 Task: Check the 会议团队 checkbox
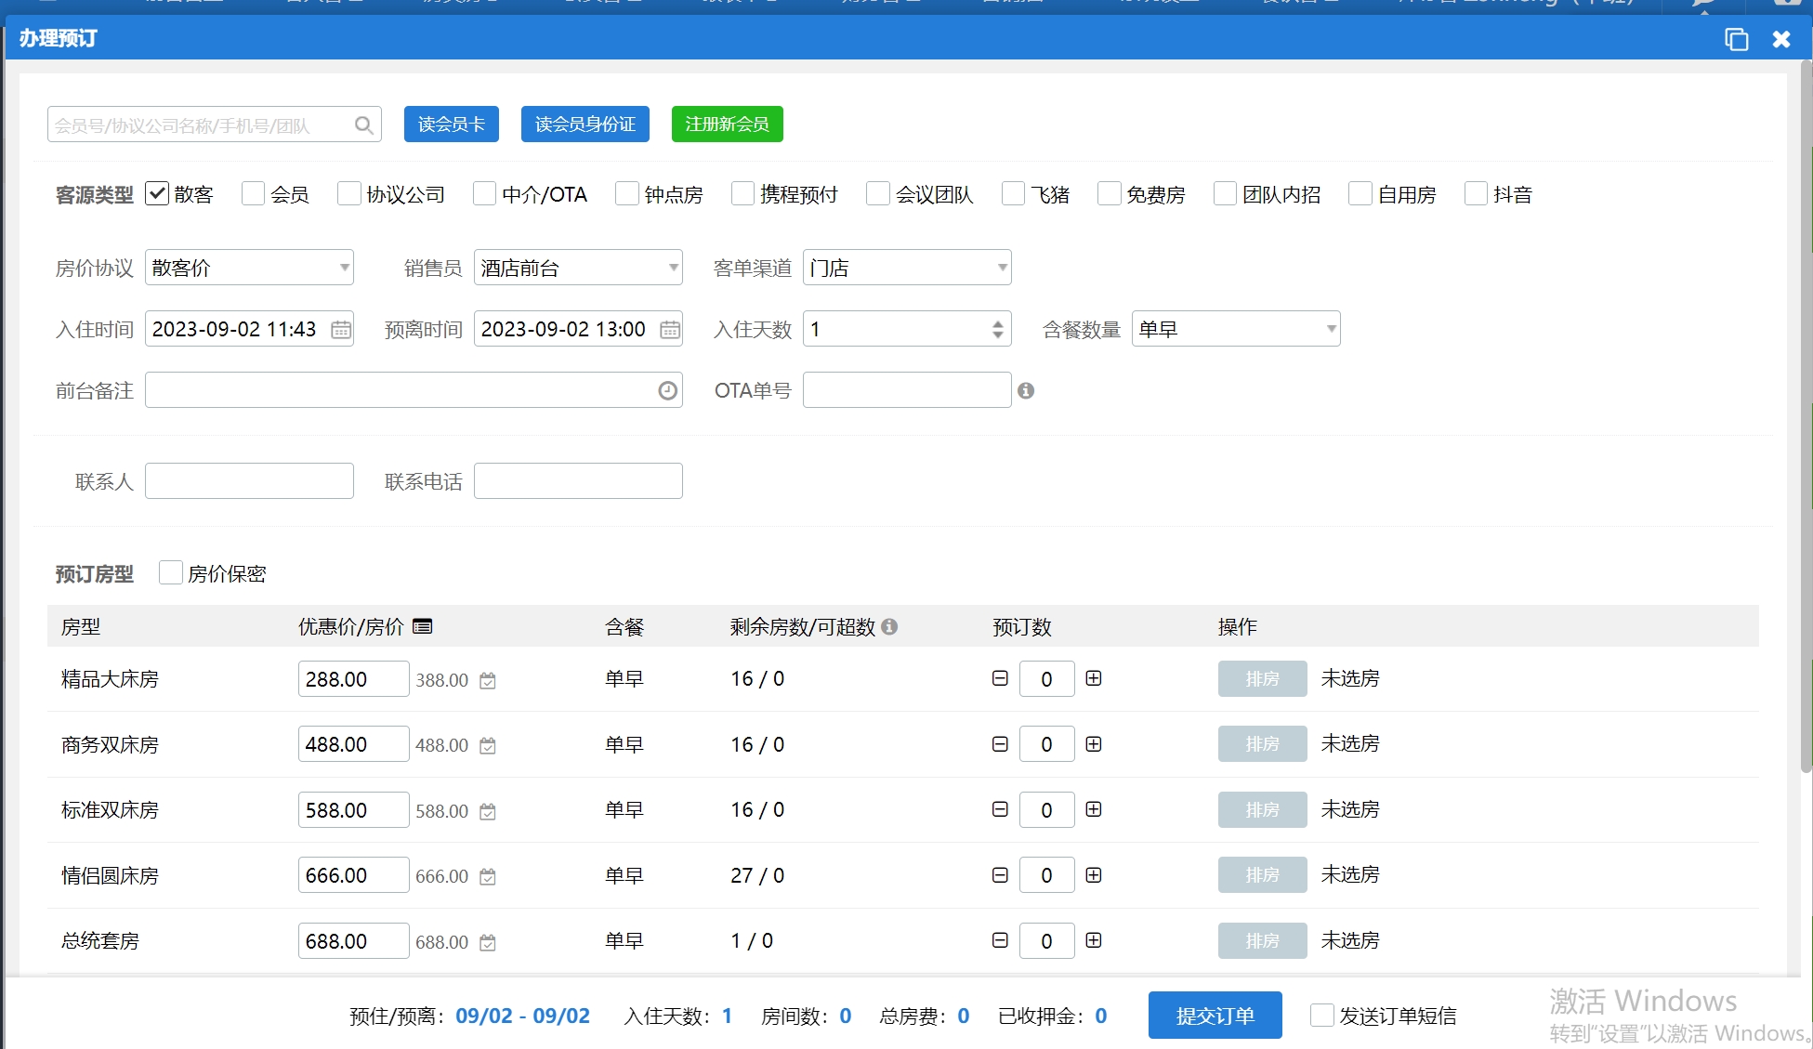[x=878, y=193]
